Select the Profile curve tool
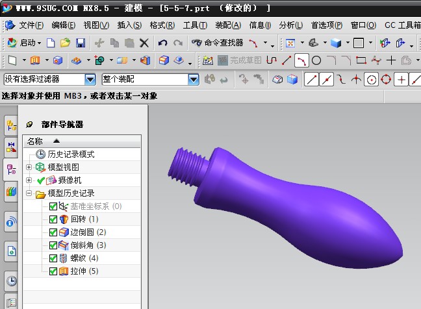The width and height of the screenshot is (421, 309). coord(272,60)
